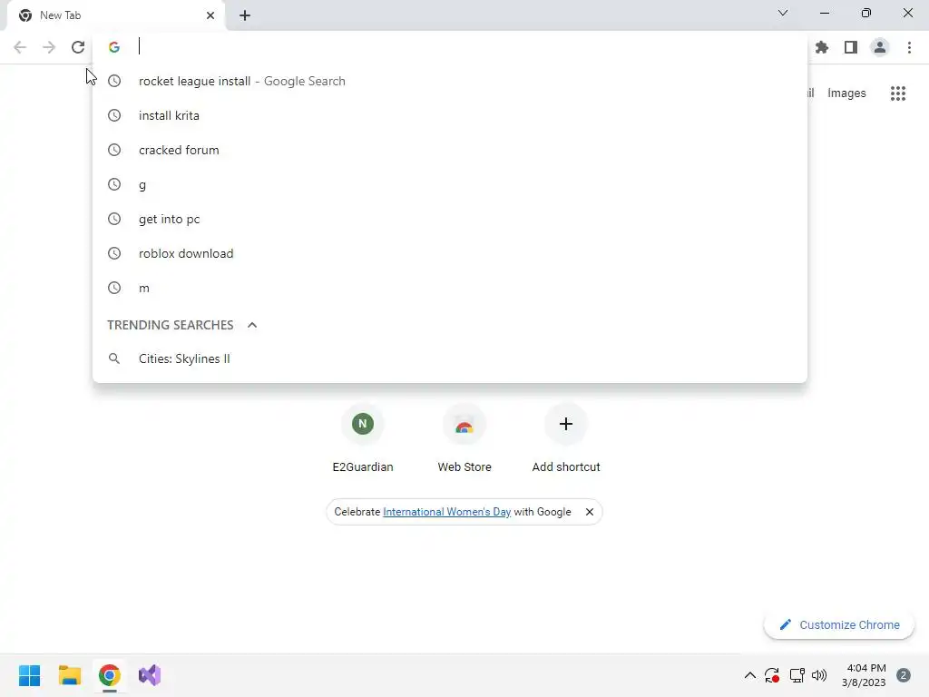
Task: Open the notification badge with 2
Action: [904, 675]
